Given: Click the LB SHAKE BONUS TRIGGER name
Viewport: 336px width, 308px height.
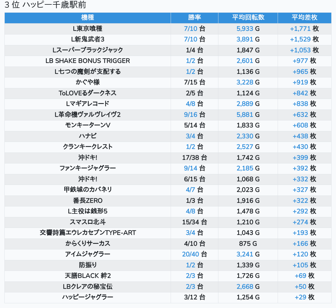Looking at the screenshot, I should [x=88, y=61].
